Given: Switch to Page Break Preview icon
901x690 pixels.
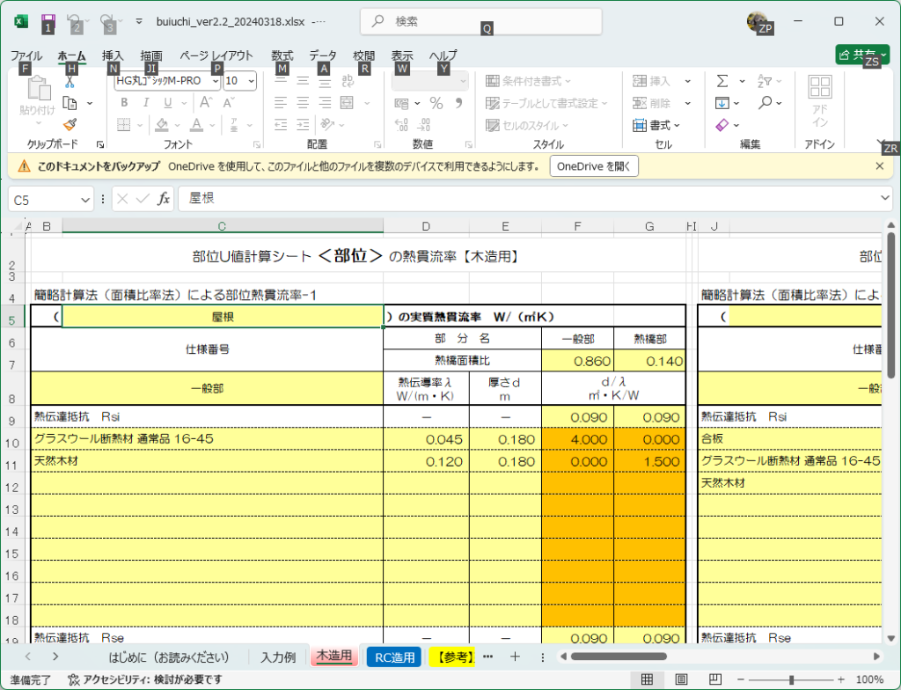Looking at the screenshot, I should tap(715, 679).
